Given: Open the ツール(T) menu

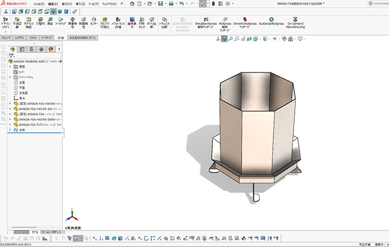Looking at the screenshot, I should pos(93,3).
